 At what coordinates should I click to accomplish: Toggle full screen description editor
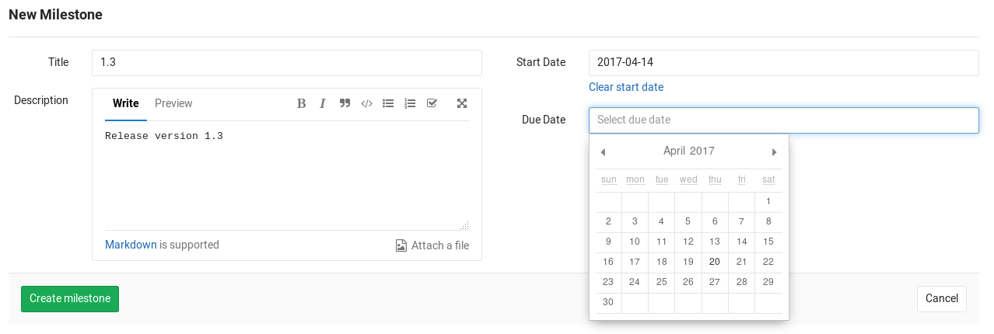point(462,103)
